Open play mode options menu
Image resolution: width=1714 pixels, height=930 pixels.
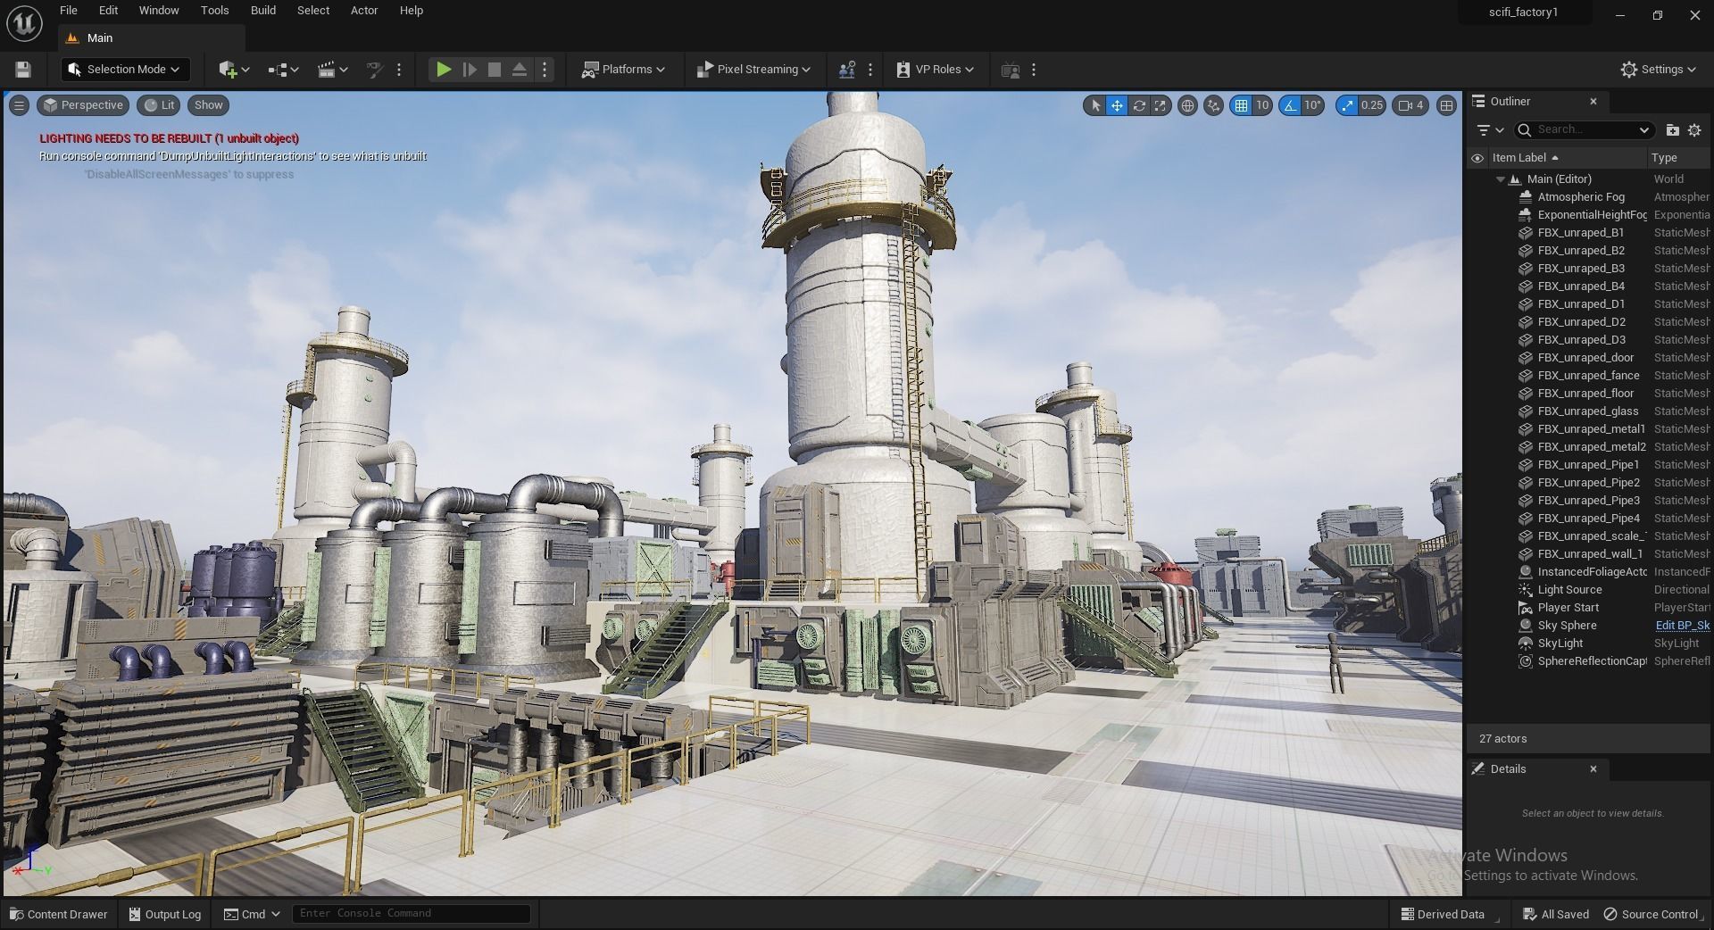(545, 70)
